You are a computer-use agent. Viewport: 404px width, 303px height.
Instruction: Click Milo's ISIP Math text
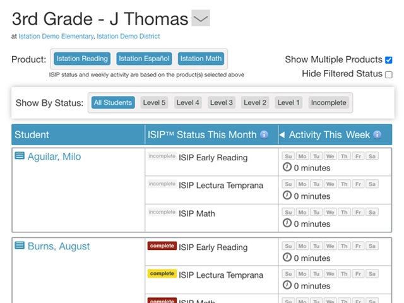[x=197, y=213]
